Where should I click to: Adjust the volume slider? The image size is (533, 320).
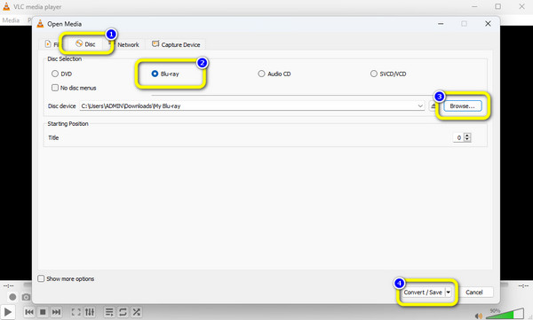pos(505,314)
